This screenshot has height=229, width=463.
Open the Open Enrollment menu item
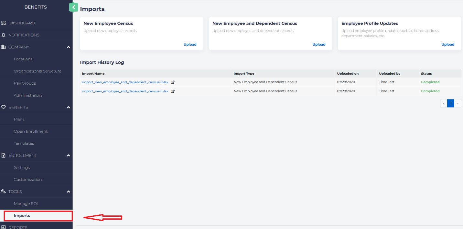(31, 131)
